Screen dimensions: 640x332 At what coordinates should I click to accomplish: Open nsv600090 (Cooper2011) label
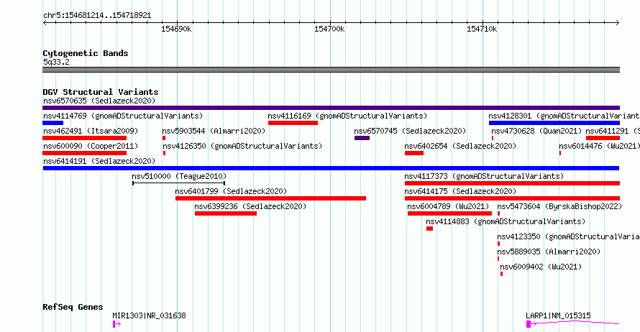[x=91, y=146]
